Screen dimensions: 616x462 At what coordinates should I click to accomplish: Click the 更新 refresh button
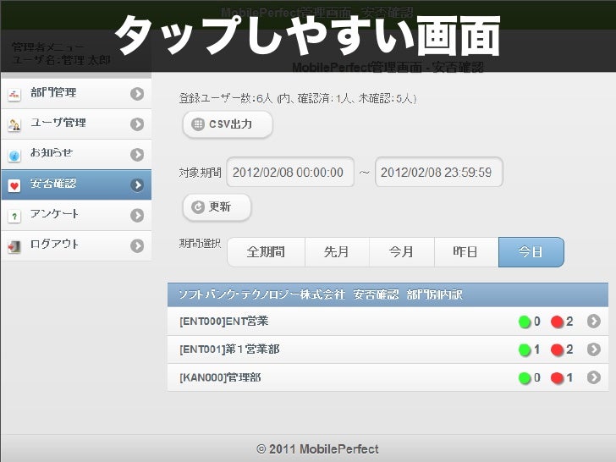pos(217,206)
